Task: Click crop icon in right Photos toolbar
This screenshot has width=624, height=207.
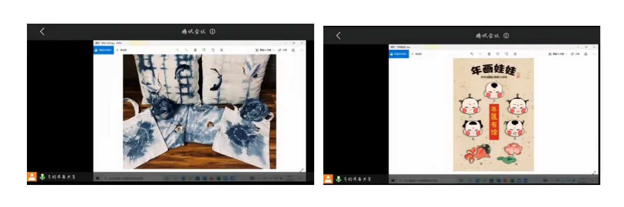Action: coord(515,54)
